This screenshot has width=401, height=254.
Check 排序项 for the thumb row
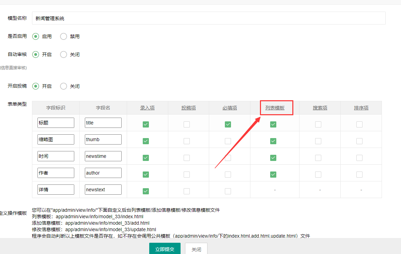pyautogui.click(x=359, y=141)
